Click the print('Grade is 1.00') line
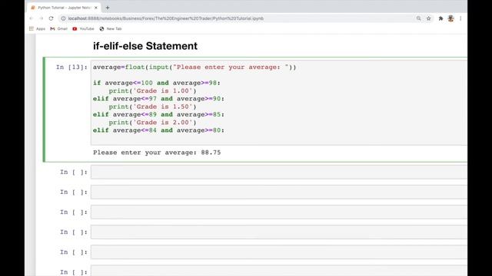492x276 pixels. [x=152, y=90]
